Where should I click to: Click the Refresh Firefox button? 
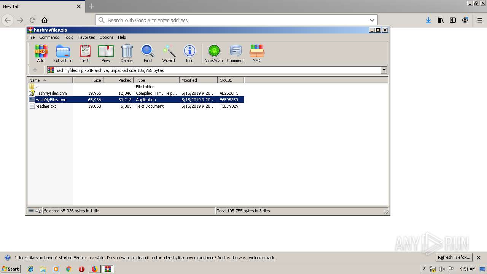[x=454, y=258]
